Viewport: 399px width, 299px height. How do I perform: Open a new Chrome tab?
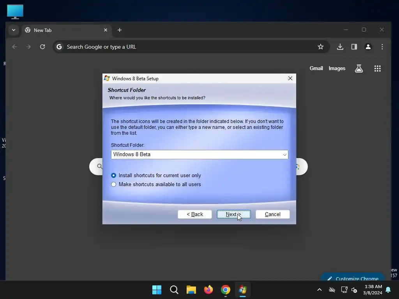pyautogui.click(x=119, y=30)
